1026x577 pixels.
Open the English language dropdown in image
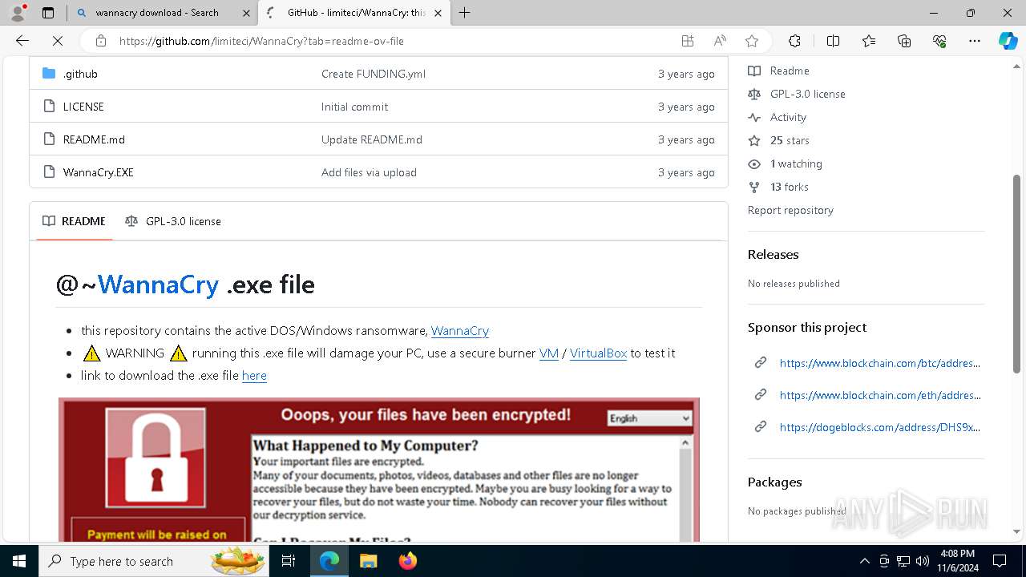649,418
